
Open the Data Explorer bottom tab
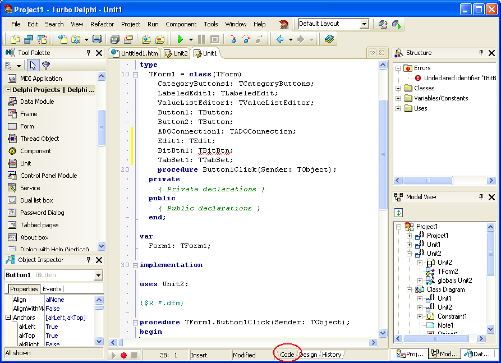pos(478,353)
